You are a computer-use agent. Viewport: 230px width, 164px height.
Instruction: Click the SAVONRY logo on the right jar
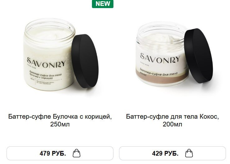point(160,58)
